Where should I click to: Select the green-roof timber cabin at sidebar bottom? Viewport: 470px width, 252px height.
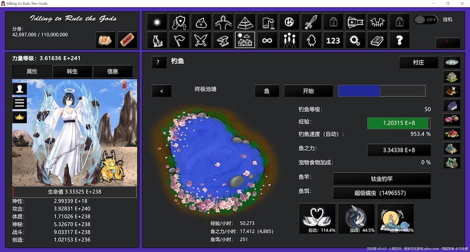click(x=452, y=162)
